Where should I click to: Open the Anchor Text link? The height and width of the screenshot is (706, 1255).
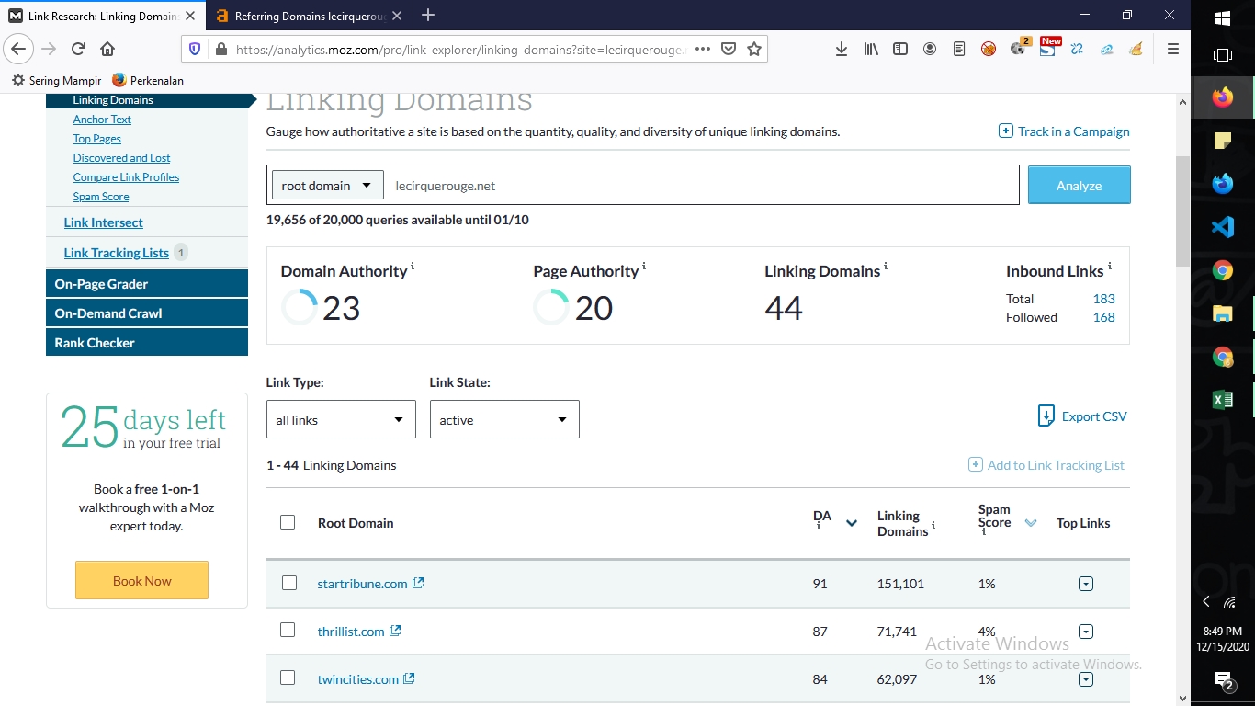[x=102, y=120]
